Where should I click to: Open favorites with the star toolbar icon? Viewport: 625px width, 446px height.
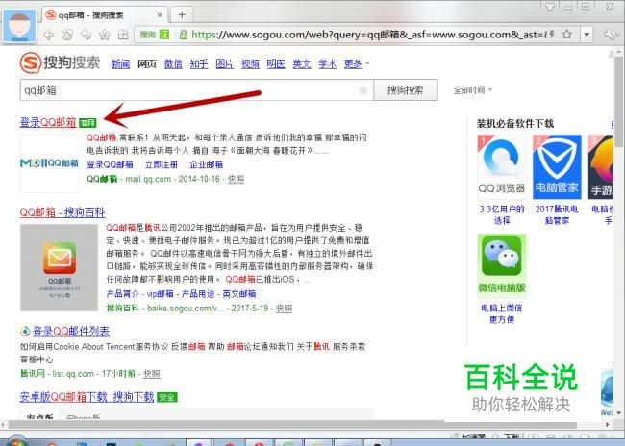105,35
